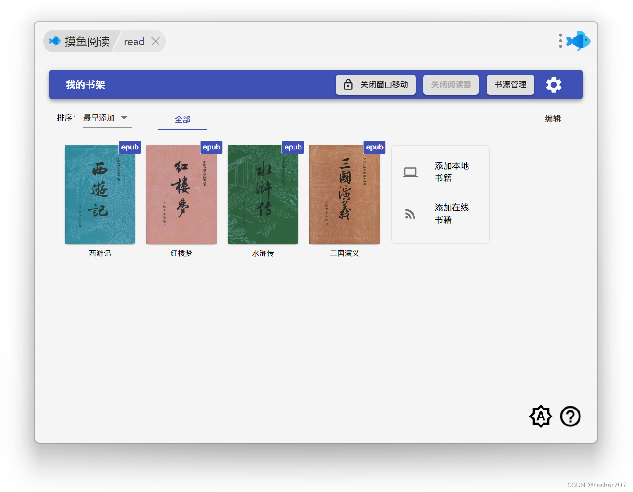Viewport: 633px width, 492px height.
Task: Click 添加在线书籍 to add online books
Action: [x=451, y=214]
